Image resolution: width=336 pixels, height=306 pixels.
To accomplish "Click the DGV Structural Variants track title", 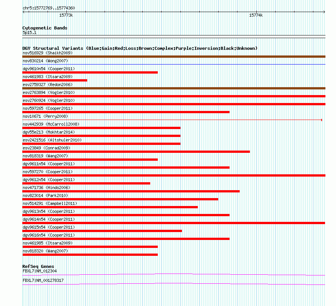I will (x=140, y=48).
